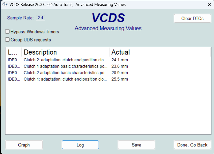Click the L... location column header
The image size is (214, 154).
pyautogui.click(x=13, y=52)
